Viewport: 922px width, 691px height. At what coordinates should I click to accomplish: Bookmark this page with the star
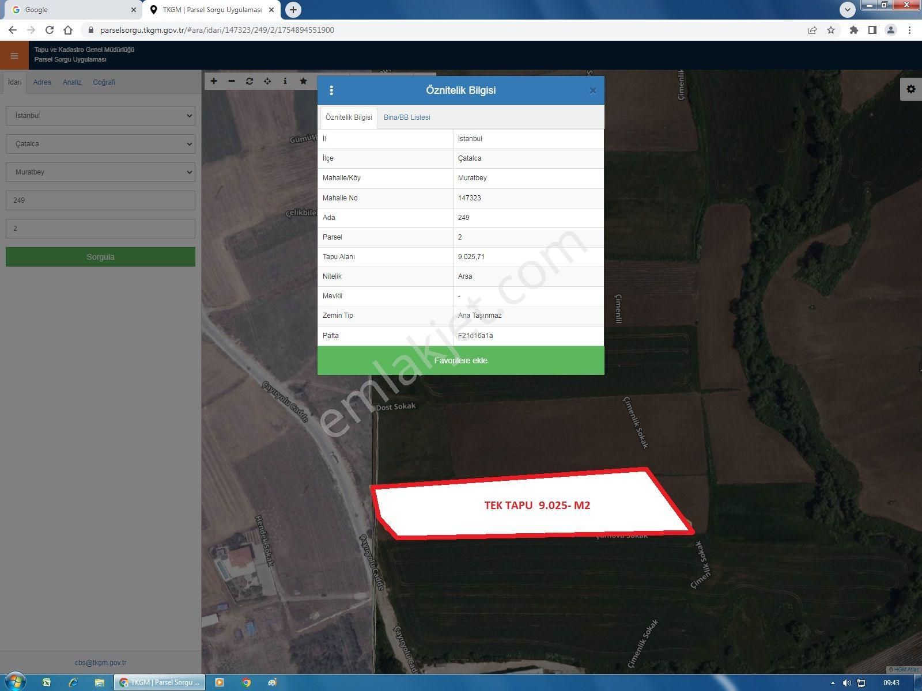click(x=831, y=30)
